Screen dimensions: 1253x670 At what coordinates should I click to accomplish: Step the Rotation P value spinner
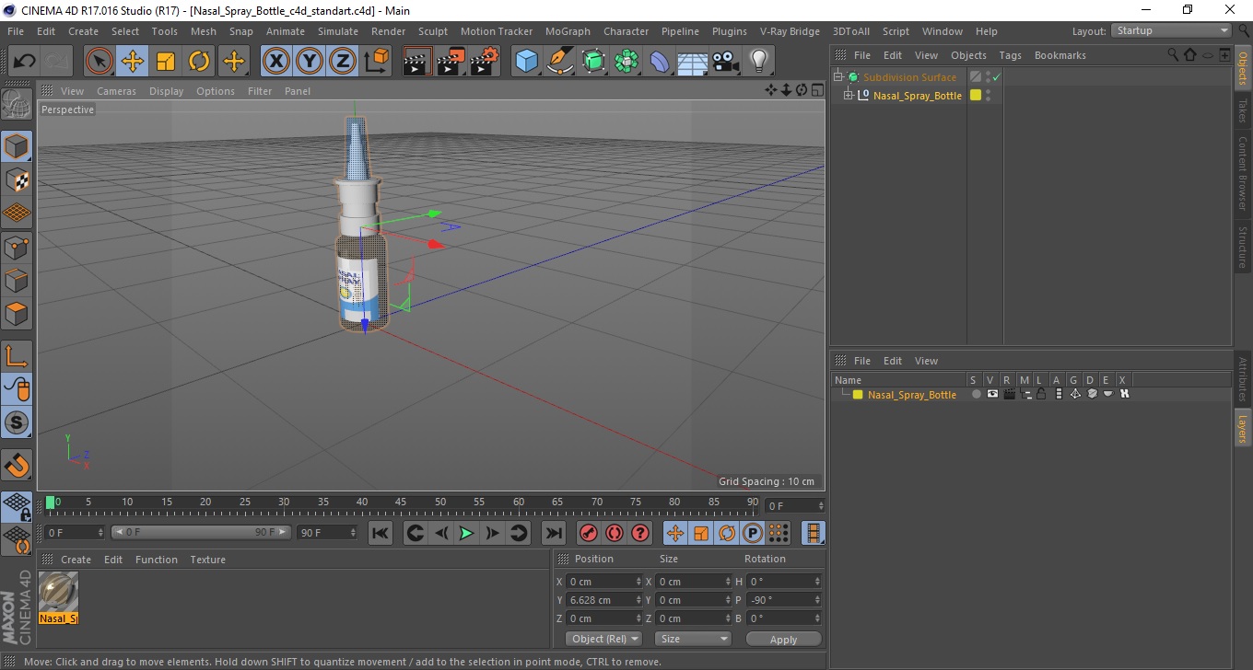tap(817, 600)
